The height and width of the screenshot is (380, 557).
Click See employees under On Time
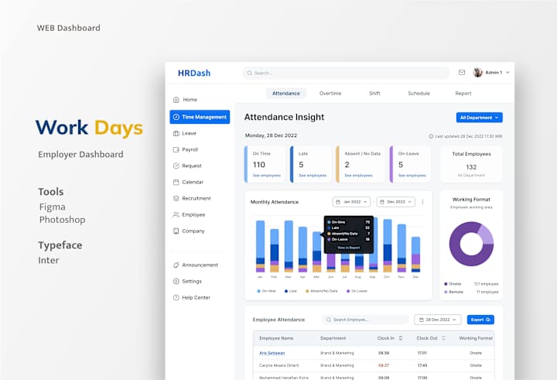[266, 176]
